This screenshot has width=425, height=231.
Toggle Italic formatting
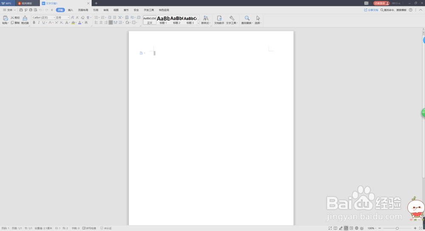pos(39,23)
